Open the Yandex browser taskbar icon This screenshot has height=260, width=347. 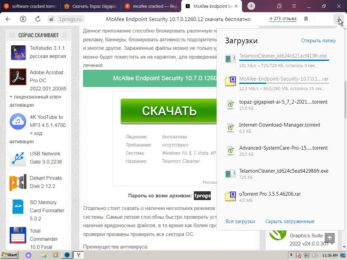point(78,255)
